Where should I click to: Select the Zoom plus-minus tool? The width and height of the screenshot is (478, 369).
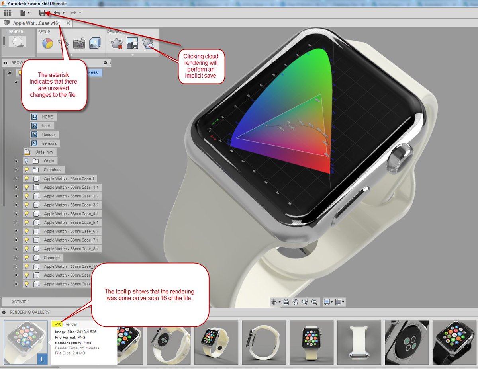click(305, 302)
